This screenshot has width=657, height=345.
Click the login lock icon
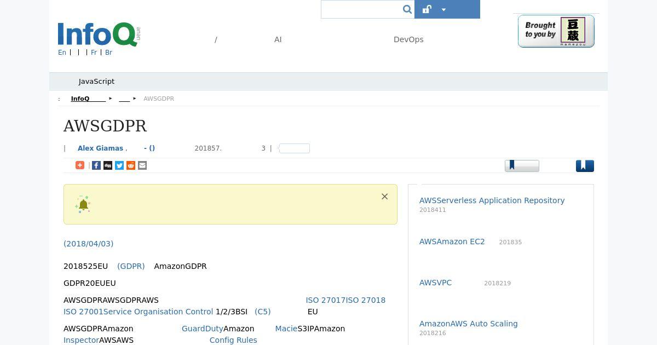pyautogui.click(x=427, y=9)
